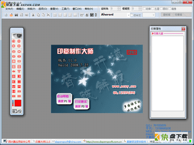
Task: Click the black W icon in toolbar
Action: click(x=92, y=15)
